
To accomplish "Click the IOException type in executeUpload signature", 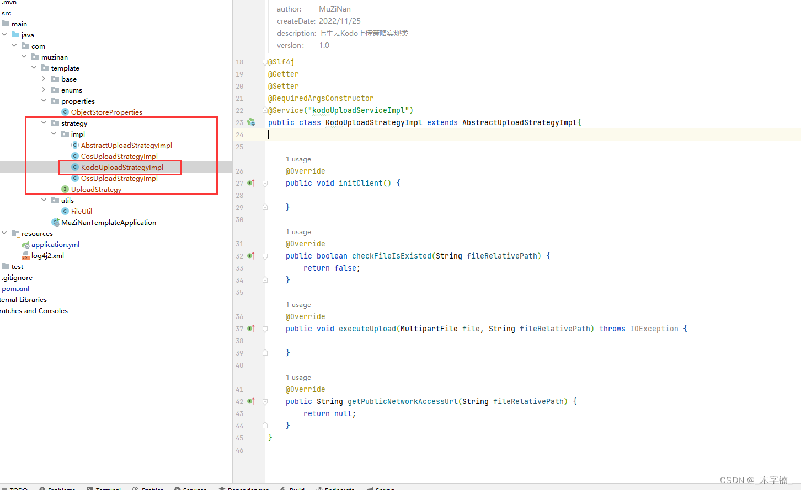I will tap(654, 329).
